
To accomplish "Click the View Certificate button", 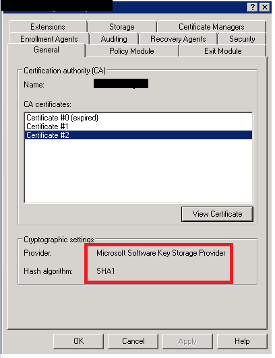I will pos(217,214).
